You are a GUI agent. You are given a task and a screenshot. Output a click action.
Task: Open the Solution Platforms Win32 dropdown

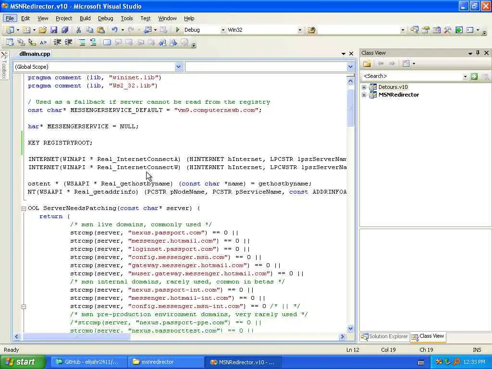click(300, 30)
